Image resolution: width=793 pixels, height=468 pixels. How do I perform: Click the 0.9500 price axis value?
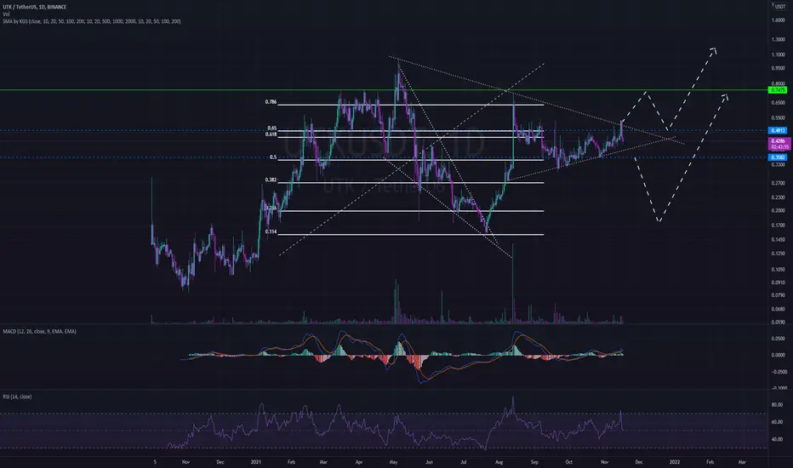point(779,68)
